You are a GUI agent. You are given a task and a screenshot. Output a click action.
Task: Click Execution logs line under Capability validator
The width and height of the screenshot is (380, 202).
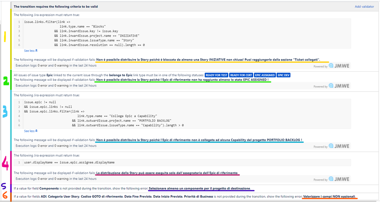(56, 146)
